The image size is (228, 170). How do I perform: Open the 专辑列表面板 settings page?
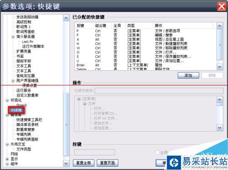click(27, 140)
